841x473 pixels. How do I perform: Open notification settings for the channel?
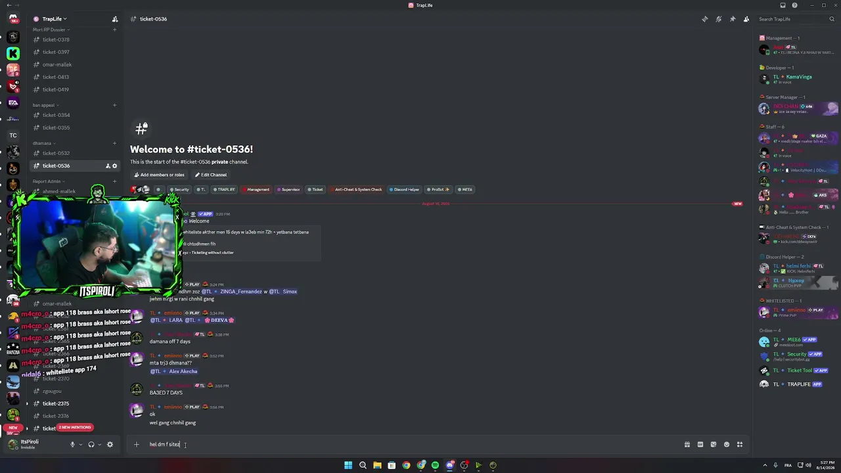(719, 19)
